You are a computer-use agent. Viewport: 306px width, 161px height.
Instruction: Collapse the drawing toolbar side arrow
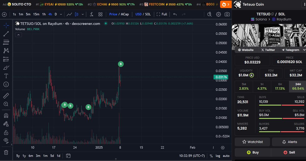pyautogui.click(x=11, y=145)
